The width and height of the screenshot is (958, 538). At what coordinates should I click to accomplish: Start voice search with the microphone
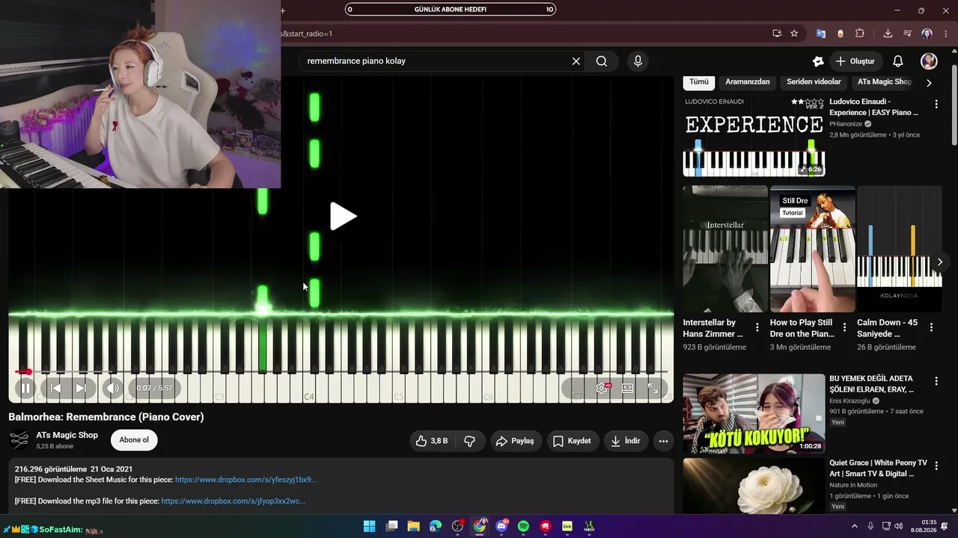point(638,61)
